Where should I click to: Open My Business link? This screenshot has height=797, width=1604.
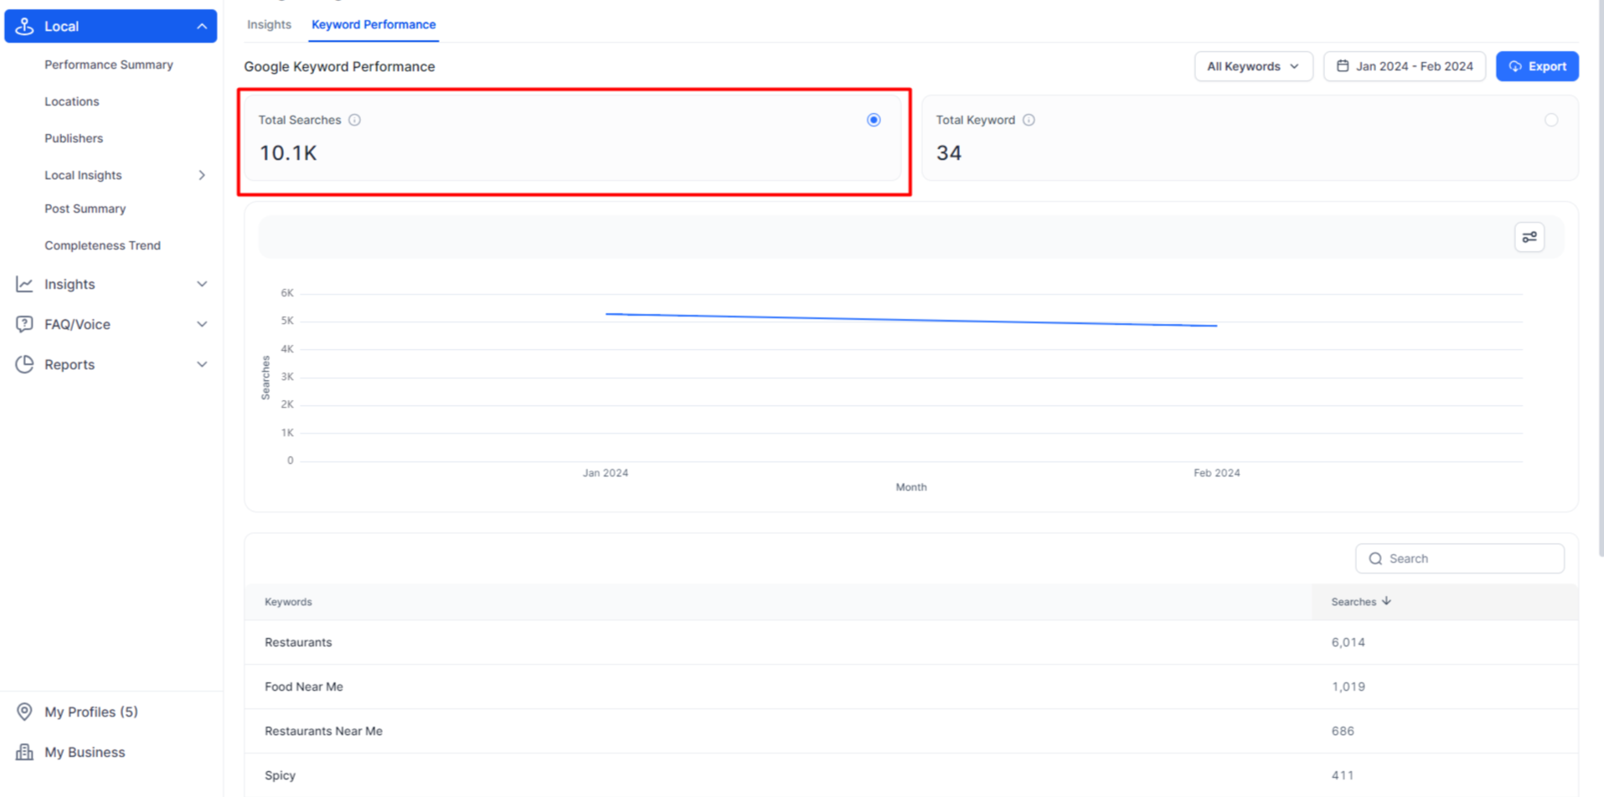(85, 752)
